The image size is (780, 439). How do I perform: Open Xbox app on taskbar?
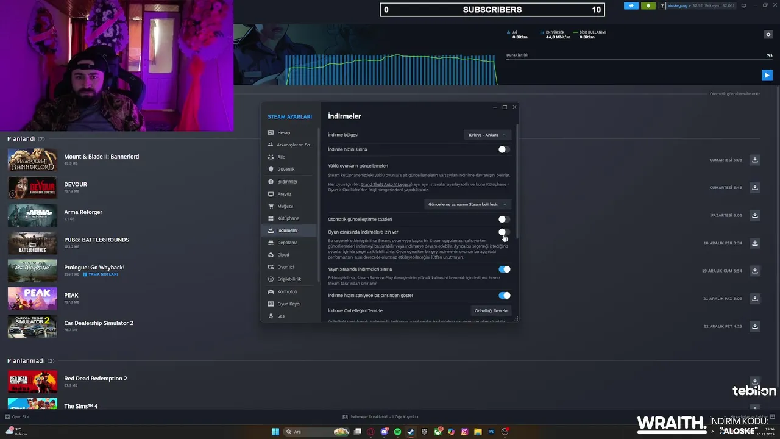[x=438, y=432]
